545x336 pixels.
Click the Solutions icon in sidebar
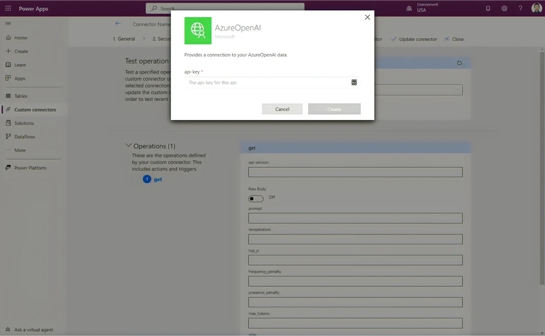pos(8,123)
